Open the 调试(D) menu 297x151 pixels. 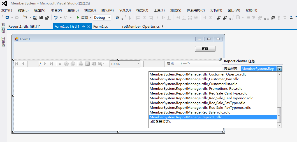[x=90, y=10]
